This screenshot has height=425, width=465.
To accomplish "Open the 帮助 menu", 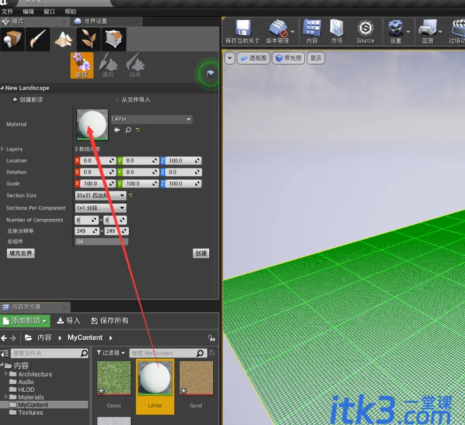I will [70, 11].
